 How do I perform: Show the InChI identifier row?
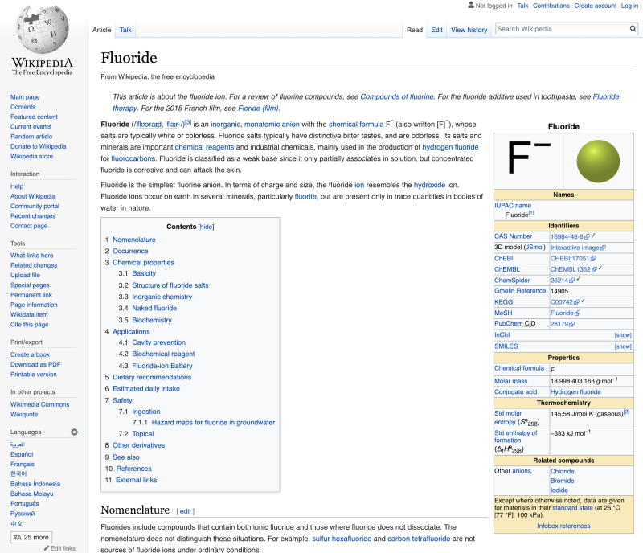[x=623, y=335]
